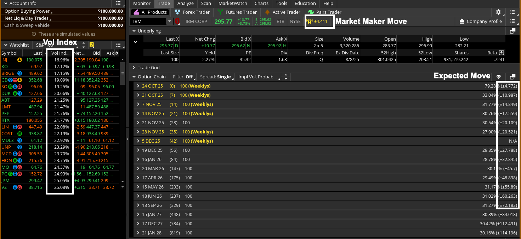Collapse the Underlying section
This screenshot has width=521, height=239.
pyautogui.click(x=134, y=31)
